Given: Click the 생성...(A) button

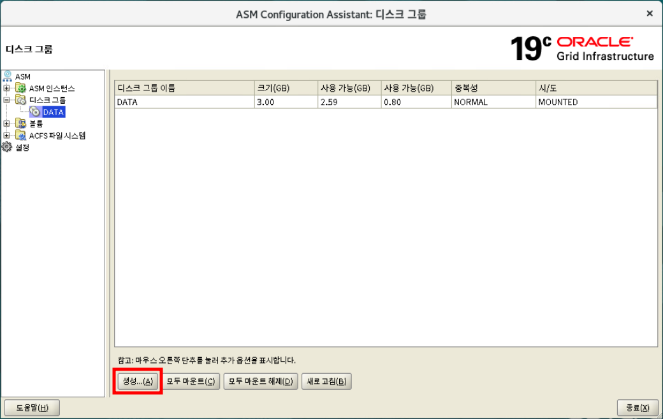Looking at the screenshot, I should 138,381.
